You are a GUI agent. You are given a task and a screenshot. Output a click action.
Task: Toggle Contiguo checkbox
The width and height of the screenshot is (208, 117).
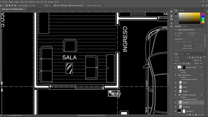62,6
